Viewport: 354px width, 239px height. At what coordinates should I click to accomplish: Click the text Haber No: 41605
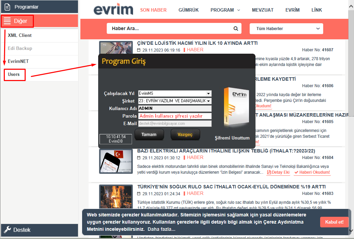click(318, 122)
